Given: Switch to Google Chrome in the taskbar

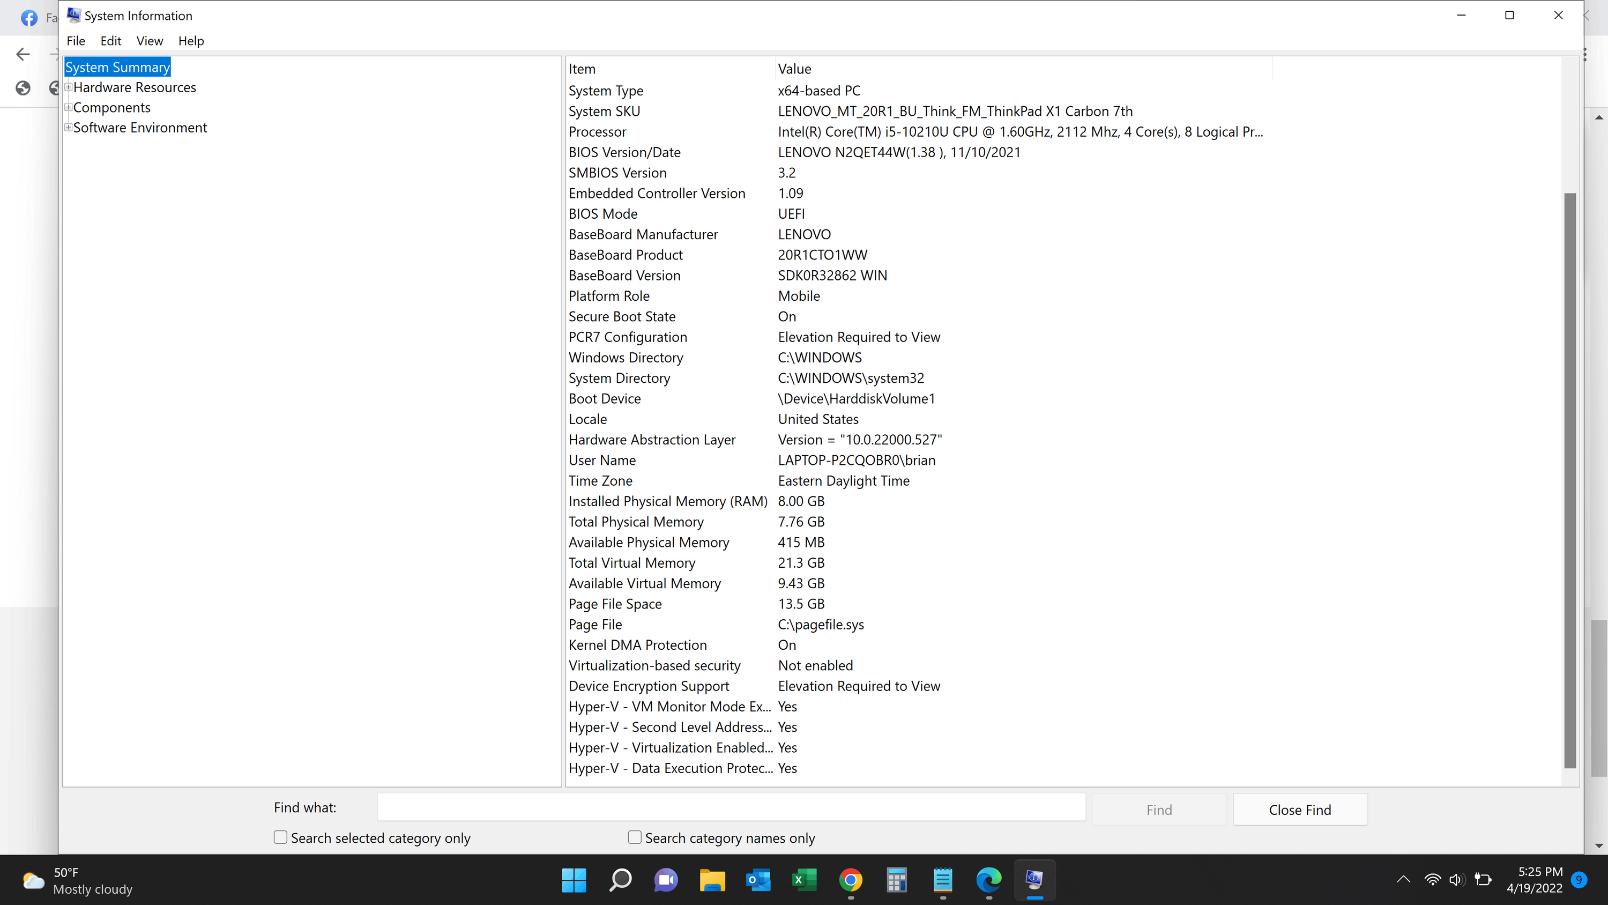Looking at the screenshot, I should [850, 880].
